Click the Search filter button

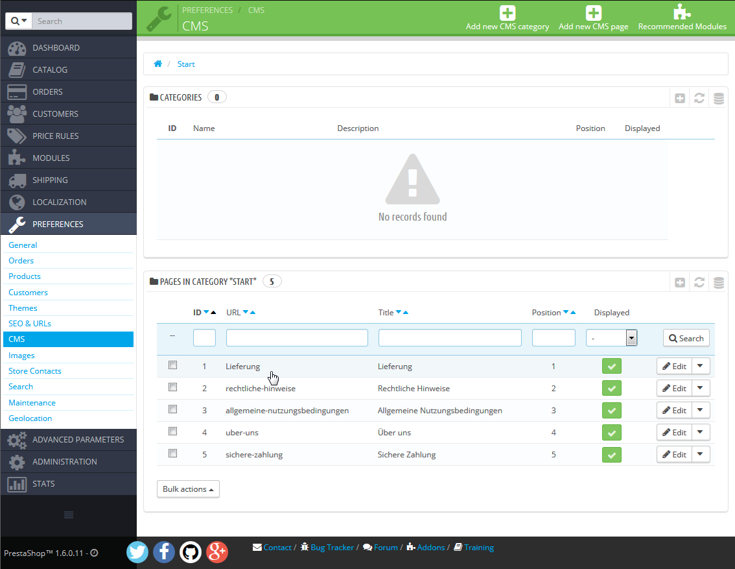click(x=686, y=338)
